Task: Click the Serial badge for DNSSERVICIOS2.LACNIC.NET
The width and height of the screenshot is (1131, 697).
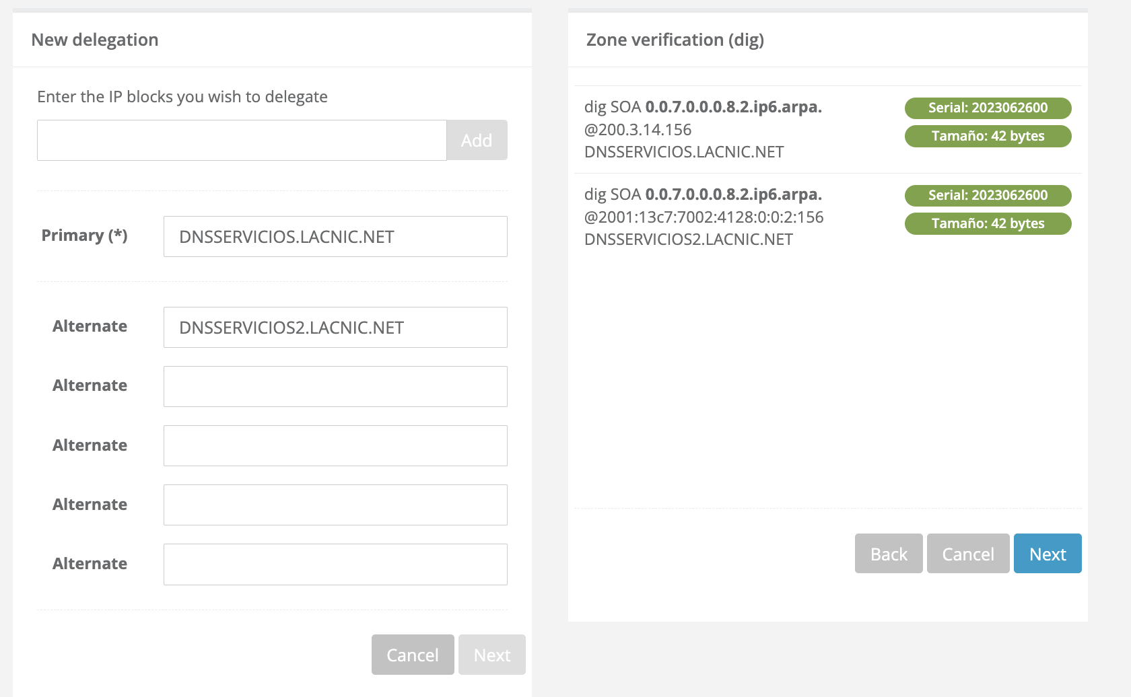Action: [988, 195]
